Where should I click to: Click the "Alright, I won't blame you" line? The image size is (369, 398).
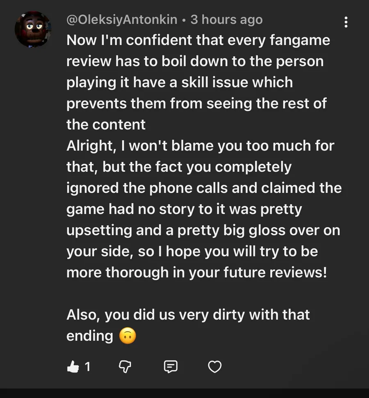coord(200,146)
